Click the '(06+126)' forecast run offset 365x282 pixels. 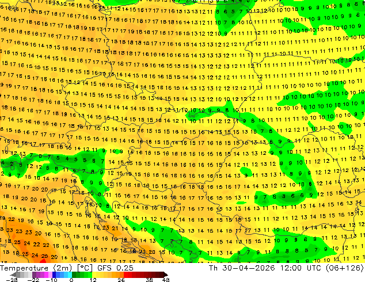pos(345,268)
